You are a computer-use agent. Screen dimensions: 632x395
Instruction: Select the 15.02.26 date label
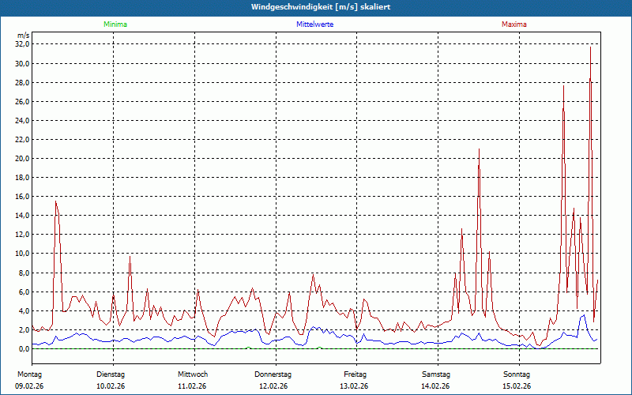[x=517, y=386]
